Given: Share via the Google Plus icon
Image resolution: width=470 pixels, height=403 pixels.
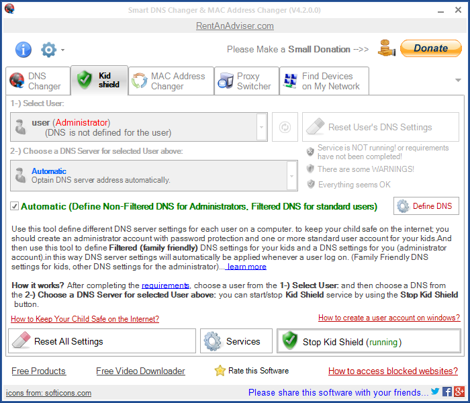Looking at the screenshot, I should click(459, 392).
